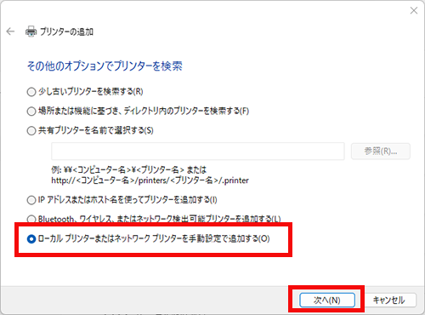
Task: Click the キャンセル button
Action: (x=388, y=301)
